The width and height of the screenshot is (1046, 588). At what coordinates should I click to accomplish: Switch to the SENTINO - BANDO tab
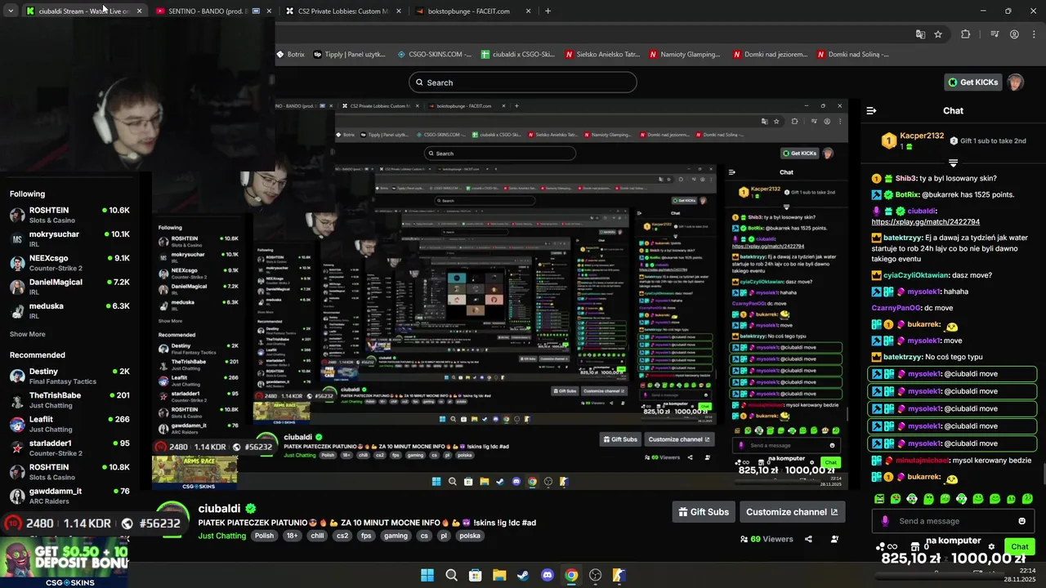(x=213, y=11)
